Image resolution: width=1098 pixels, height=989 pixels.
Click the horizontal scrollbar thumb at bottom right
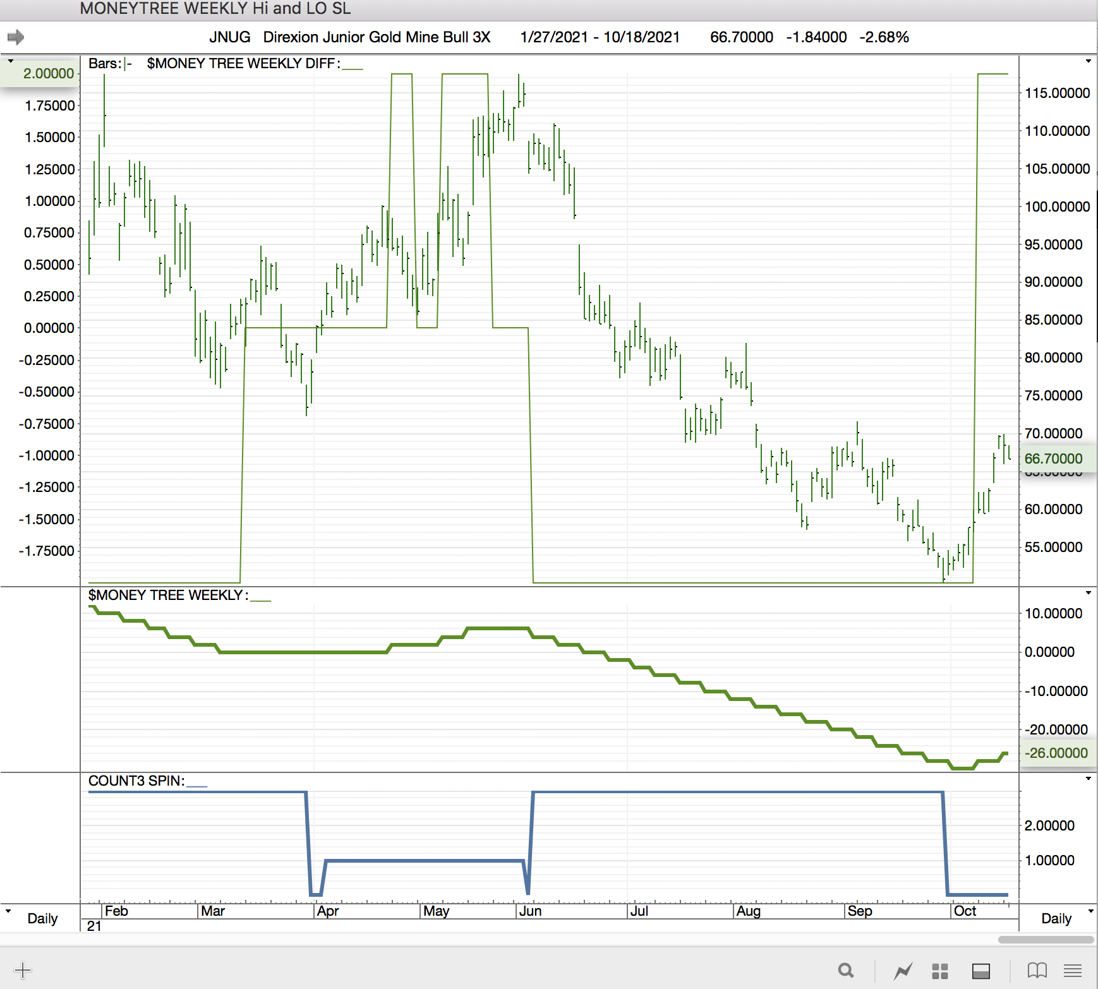point(1046,940)
